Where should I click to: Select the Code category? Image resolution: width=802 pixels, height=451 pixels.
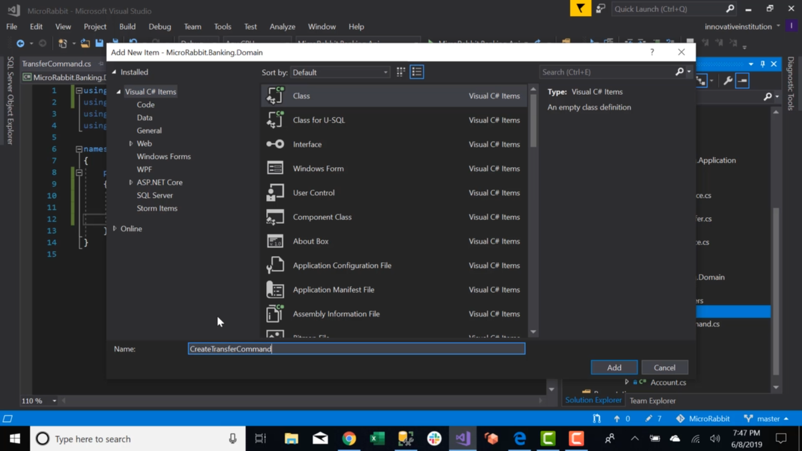[x=146, y=105]
